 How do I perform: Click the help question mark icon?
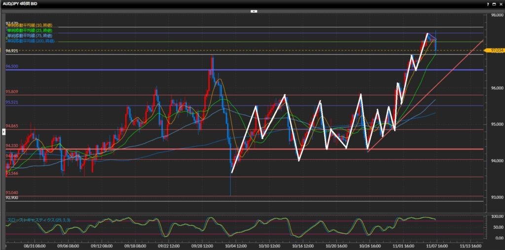tap(488, 3)
